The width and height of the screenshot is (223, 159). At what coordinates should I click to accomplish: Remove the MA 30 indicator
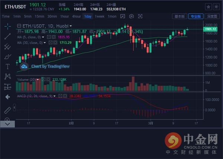pos(55,42)
